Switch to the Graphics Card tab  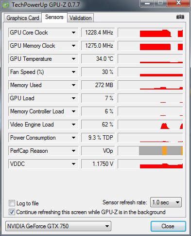pos(23,18)
